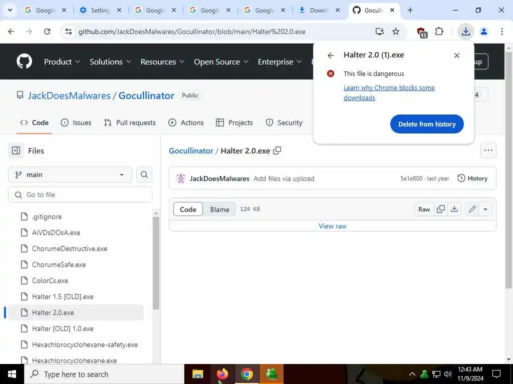
Task: Click the red shield extension icon
Action: pos(422,32)
